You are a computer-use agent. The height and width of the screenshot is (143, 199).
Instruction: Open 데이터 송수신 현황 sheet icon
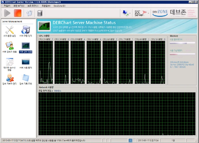pyautogui.click(x=9, y=62)
